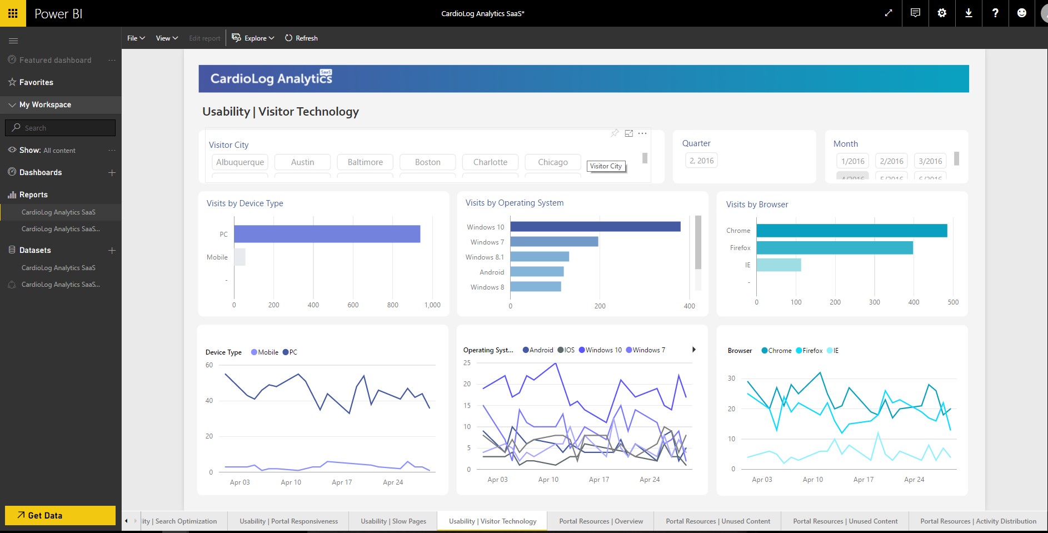Click the Month slicer scrollbar
This screenshot has width=1048, height=533.
click(x=956, y=159)
